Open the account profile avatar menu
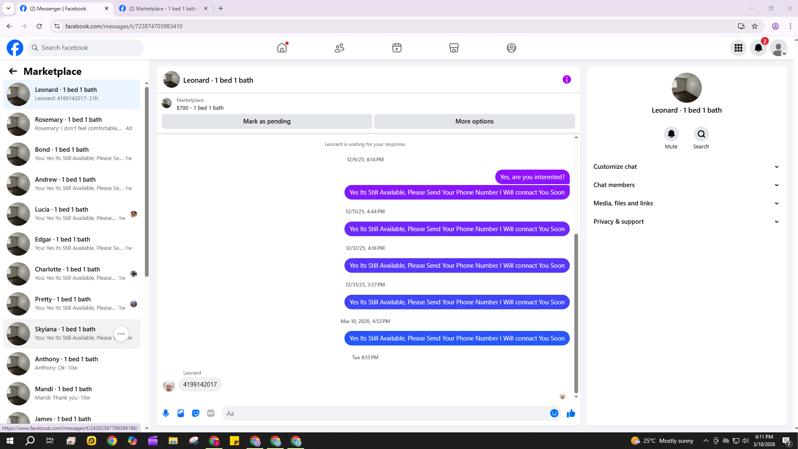798x449 pixels. point(778,48)
